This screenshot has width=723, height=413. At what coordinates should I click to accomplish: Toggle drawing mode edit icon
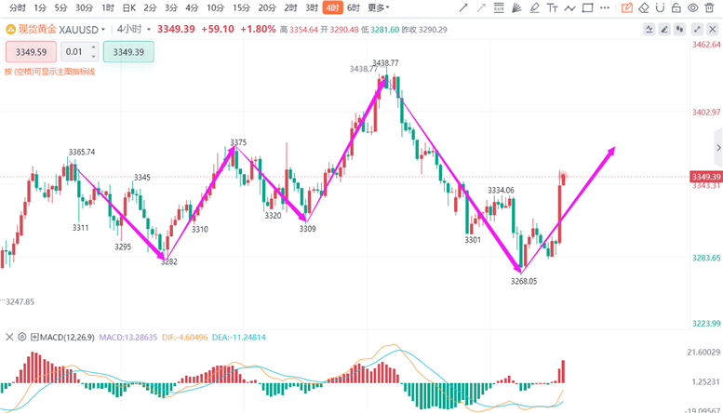[627, 7]
